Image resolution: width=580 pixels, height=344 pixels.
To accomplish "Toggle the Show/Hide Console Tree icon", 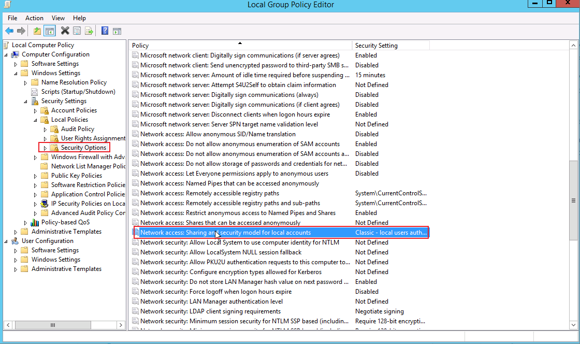I will [49, 31].
